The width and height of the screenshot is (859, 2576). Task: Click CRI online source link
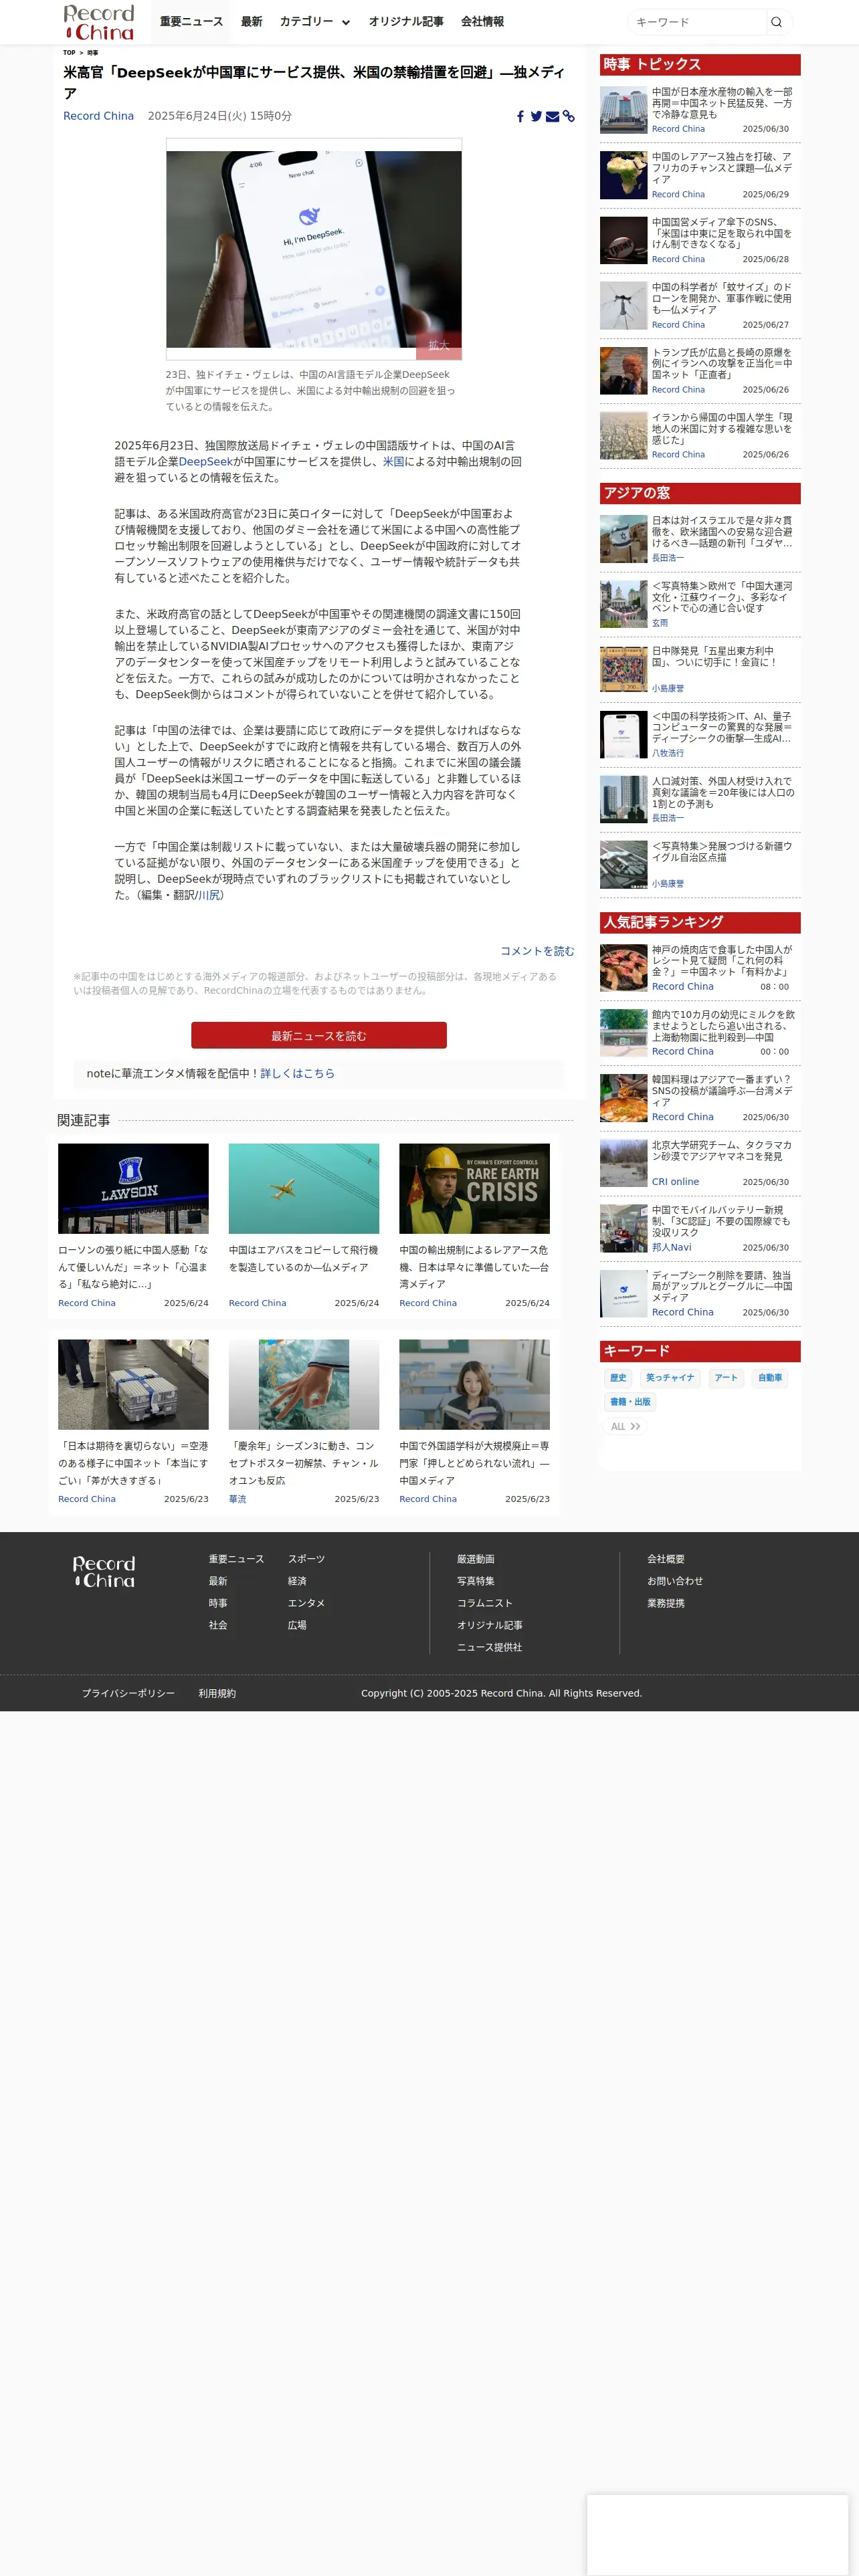coord(675,1182)
